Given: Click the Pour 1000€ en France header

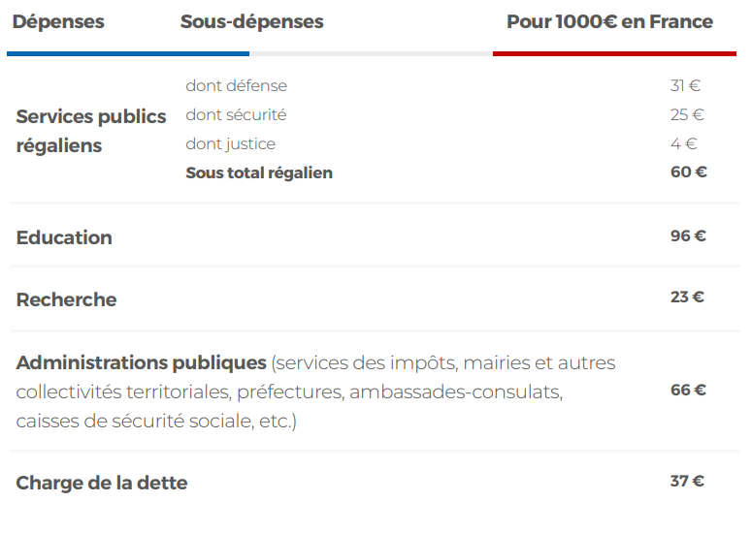Looking at the screenshot, I should click(609, 22).
